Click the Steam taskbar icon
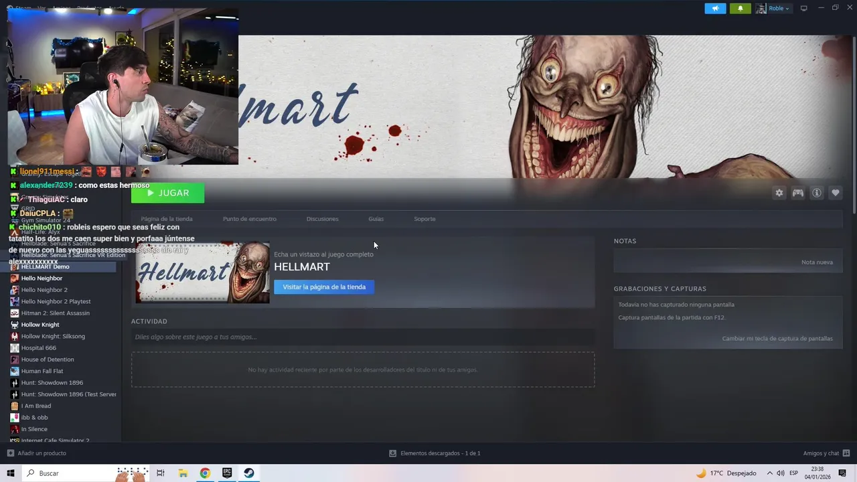 pyautogui.click(x=248, y=473)
